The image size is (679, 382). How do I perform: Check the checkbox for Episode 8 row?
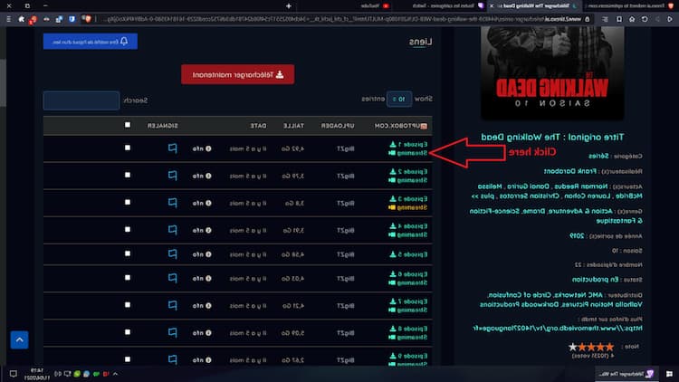[x=128, y=332]
